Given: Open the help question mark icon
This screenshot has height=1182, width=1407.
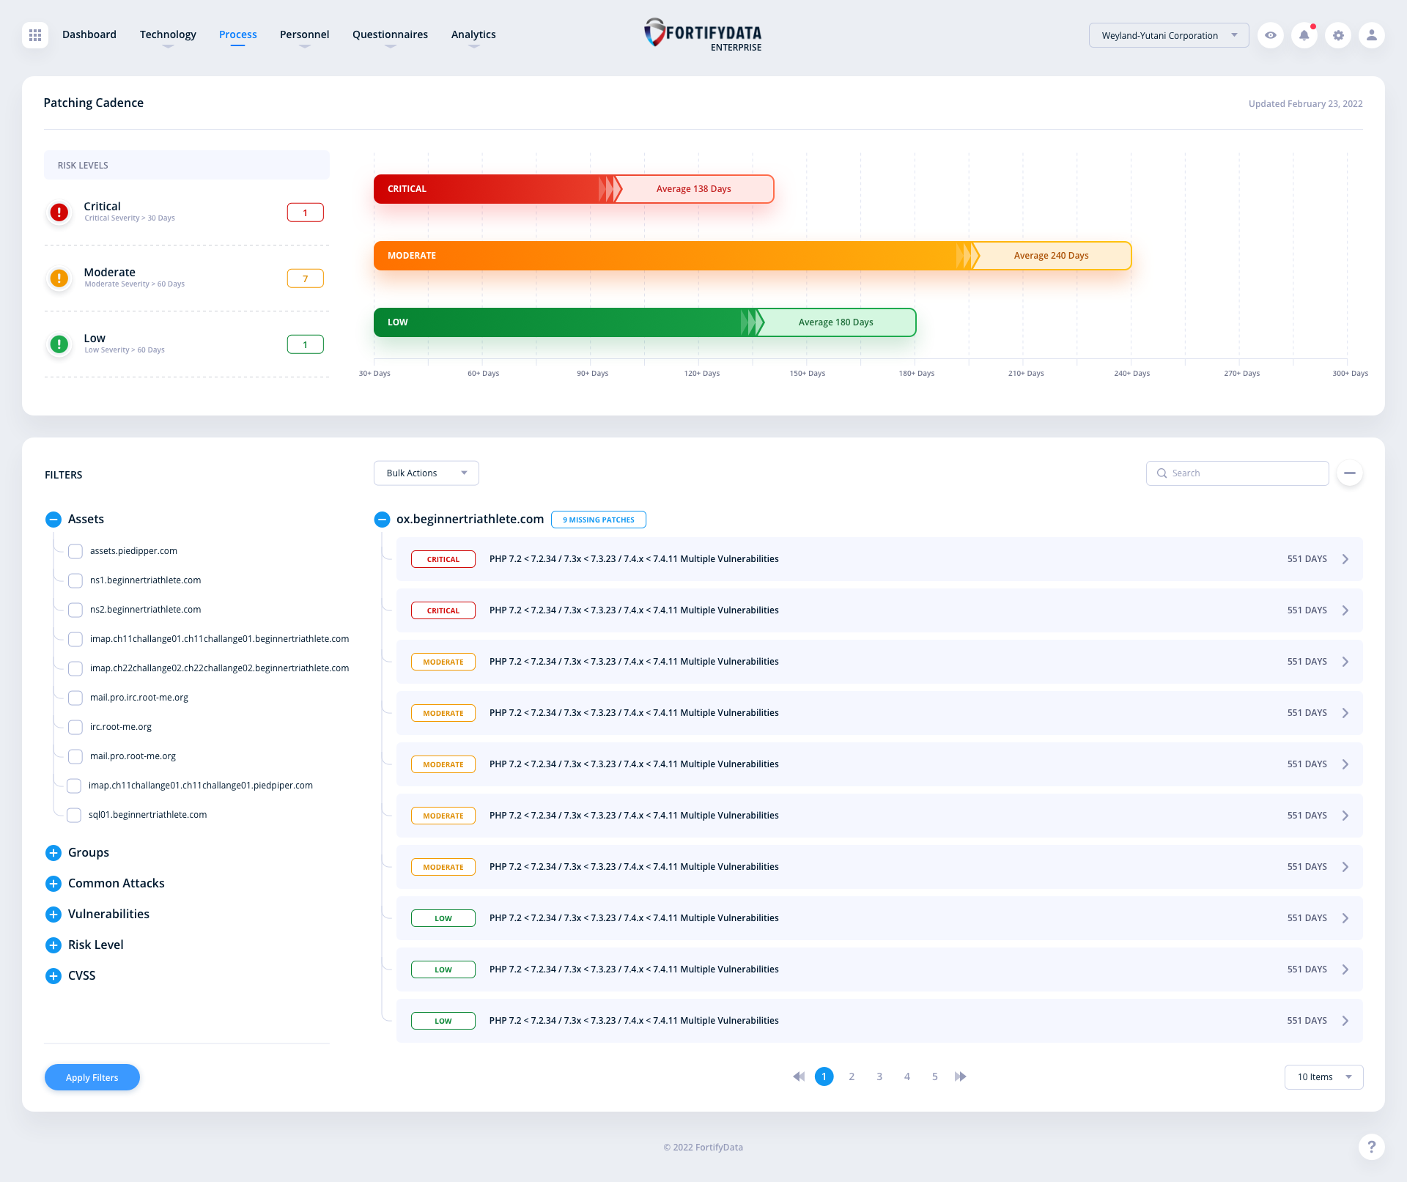Looking at the screenshot, I should pos(1371,1147).
